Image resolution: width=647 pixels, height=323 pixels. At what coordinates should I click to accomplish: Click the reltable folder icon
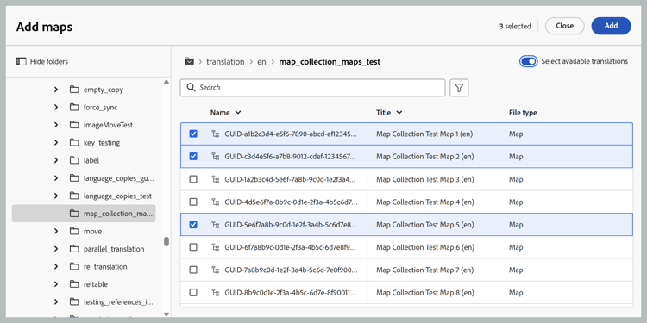coord(74,284)
